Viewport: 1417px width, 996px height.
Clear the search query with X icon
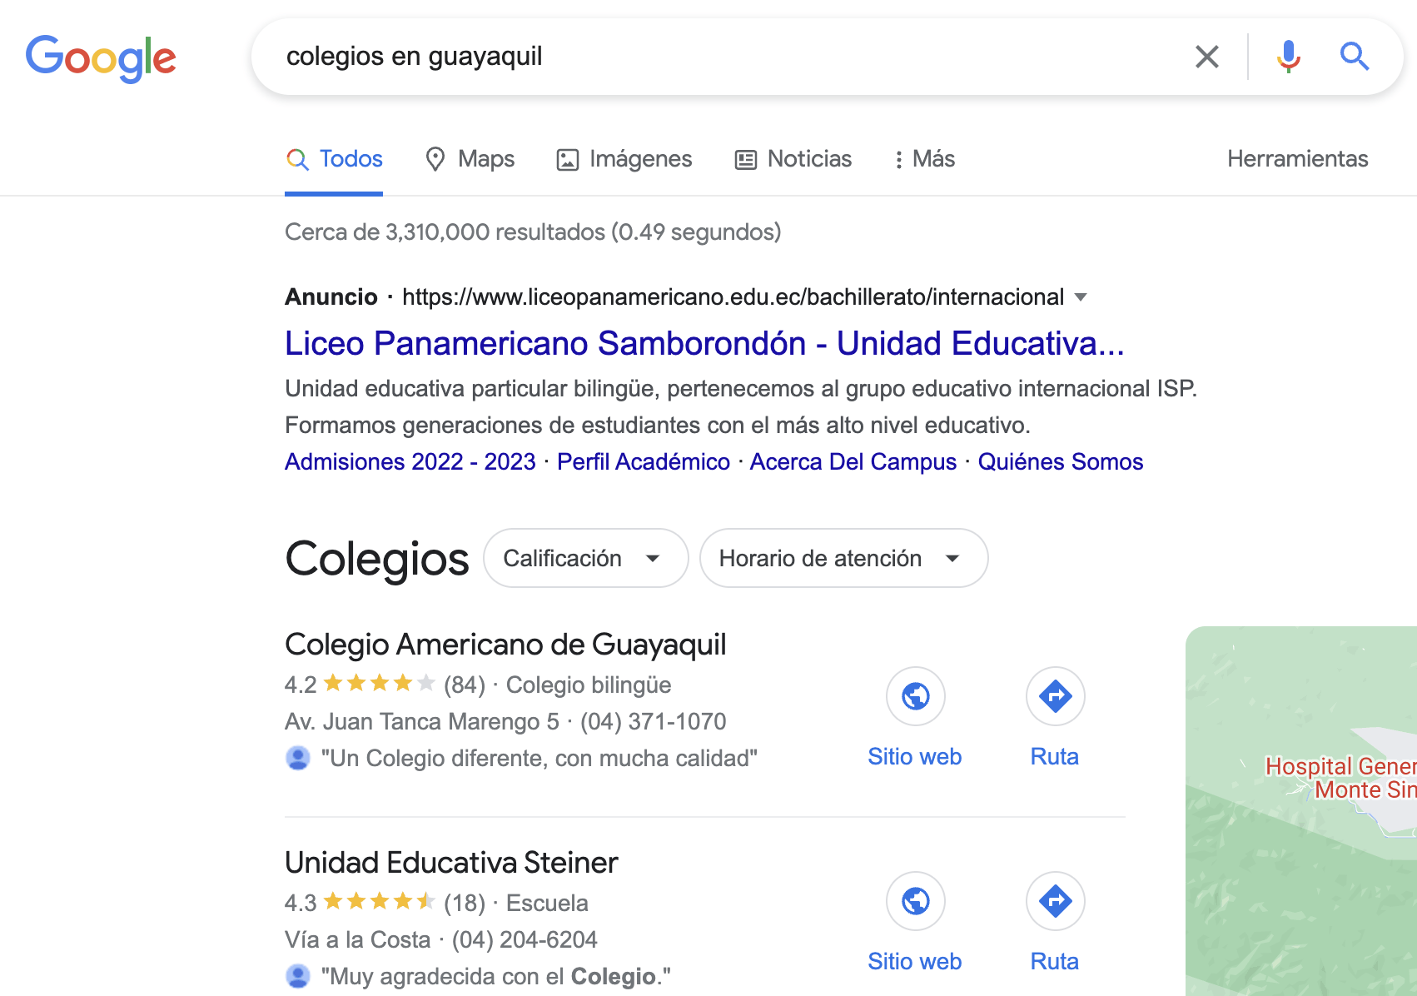(x=1206, y=57)
